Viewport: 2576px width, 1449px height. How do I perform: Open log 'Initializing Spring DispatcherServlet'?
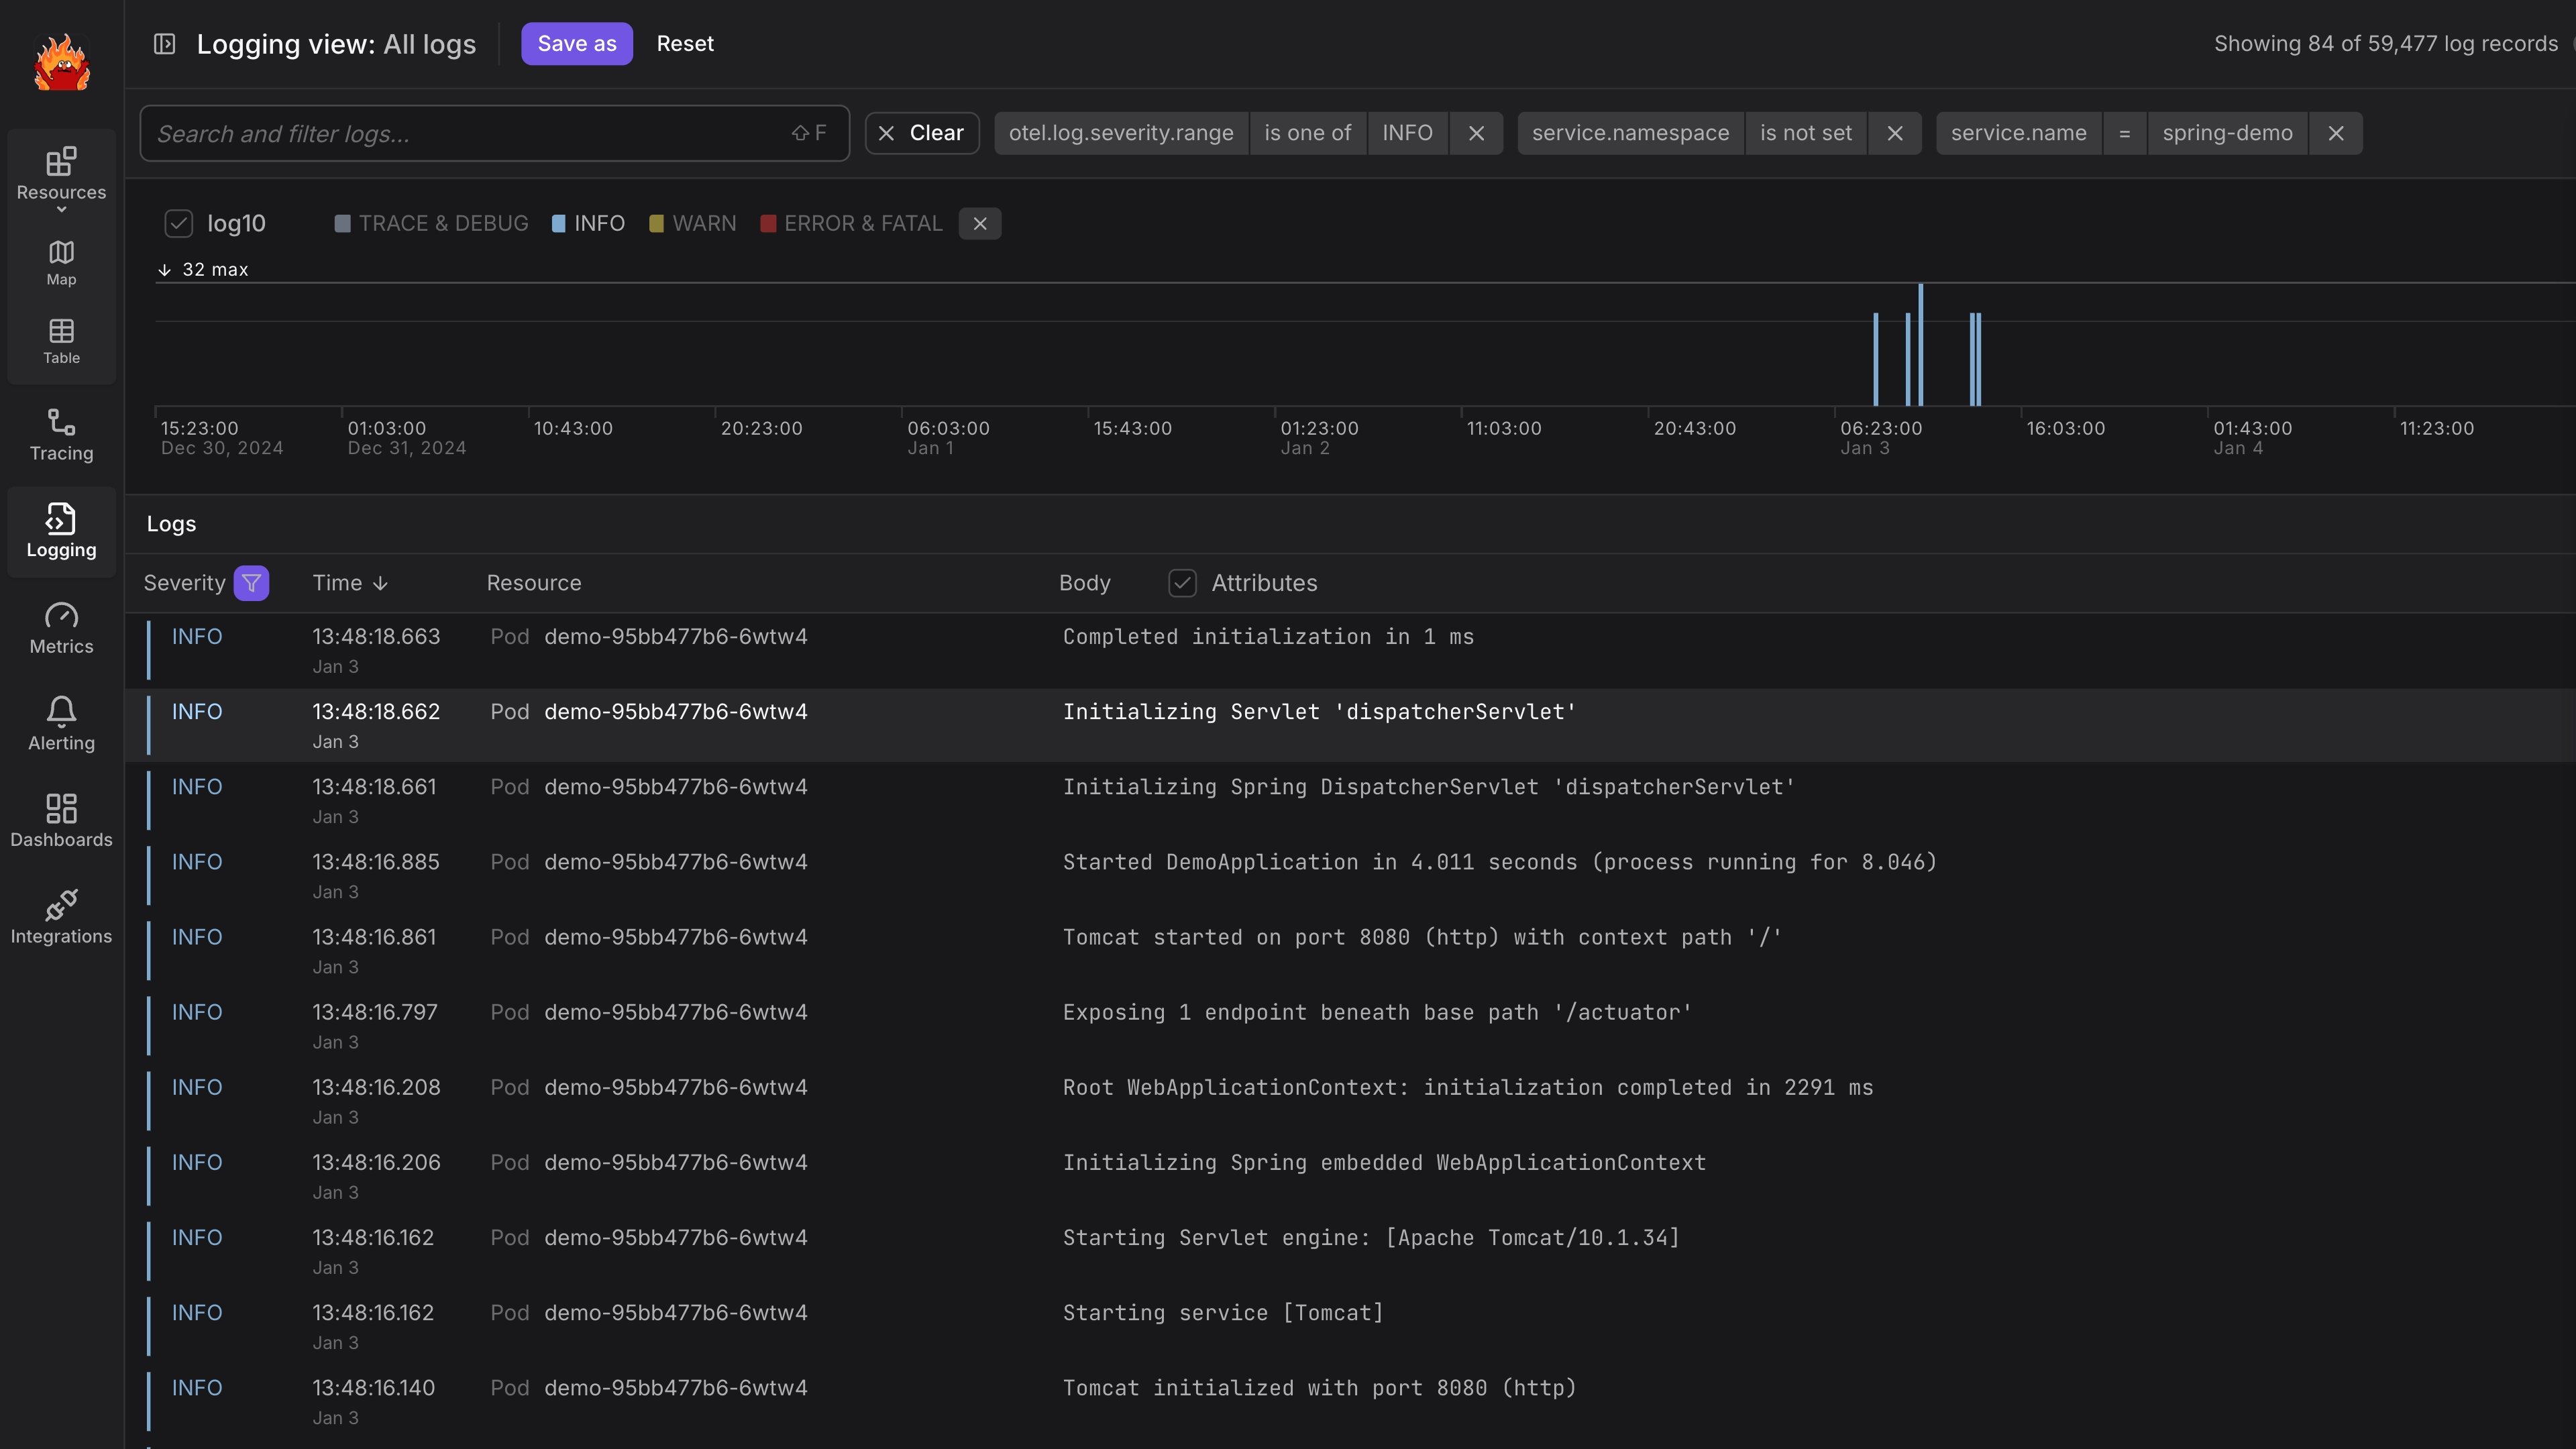[x=1349, y=800]
